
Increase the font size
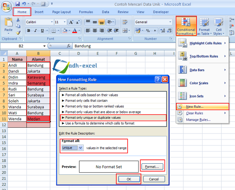click(x=71, y=22)
